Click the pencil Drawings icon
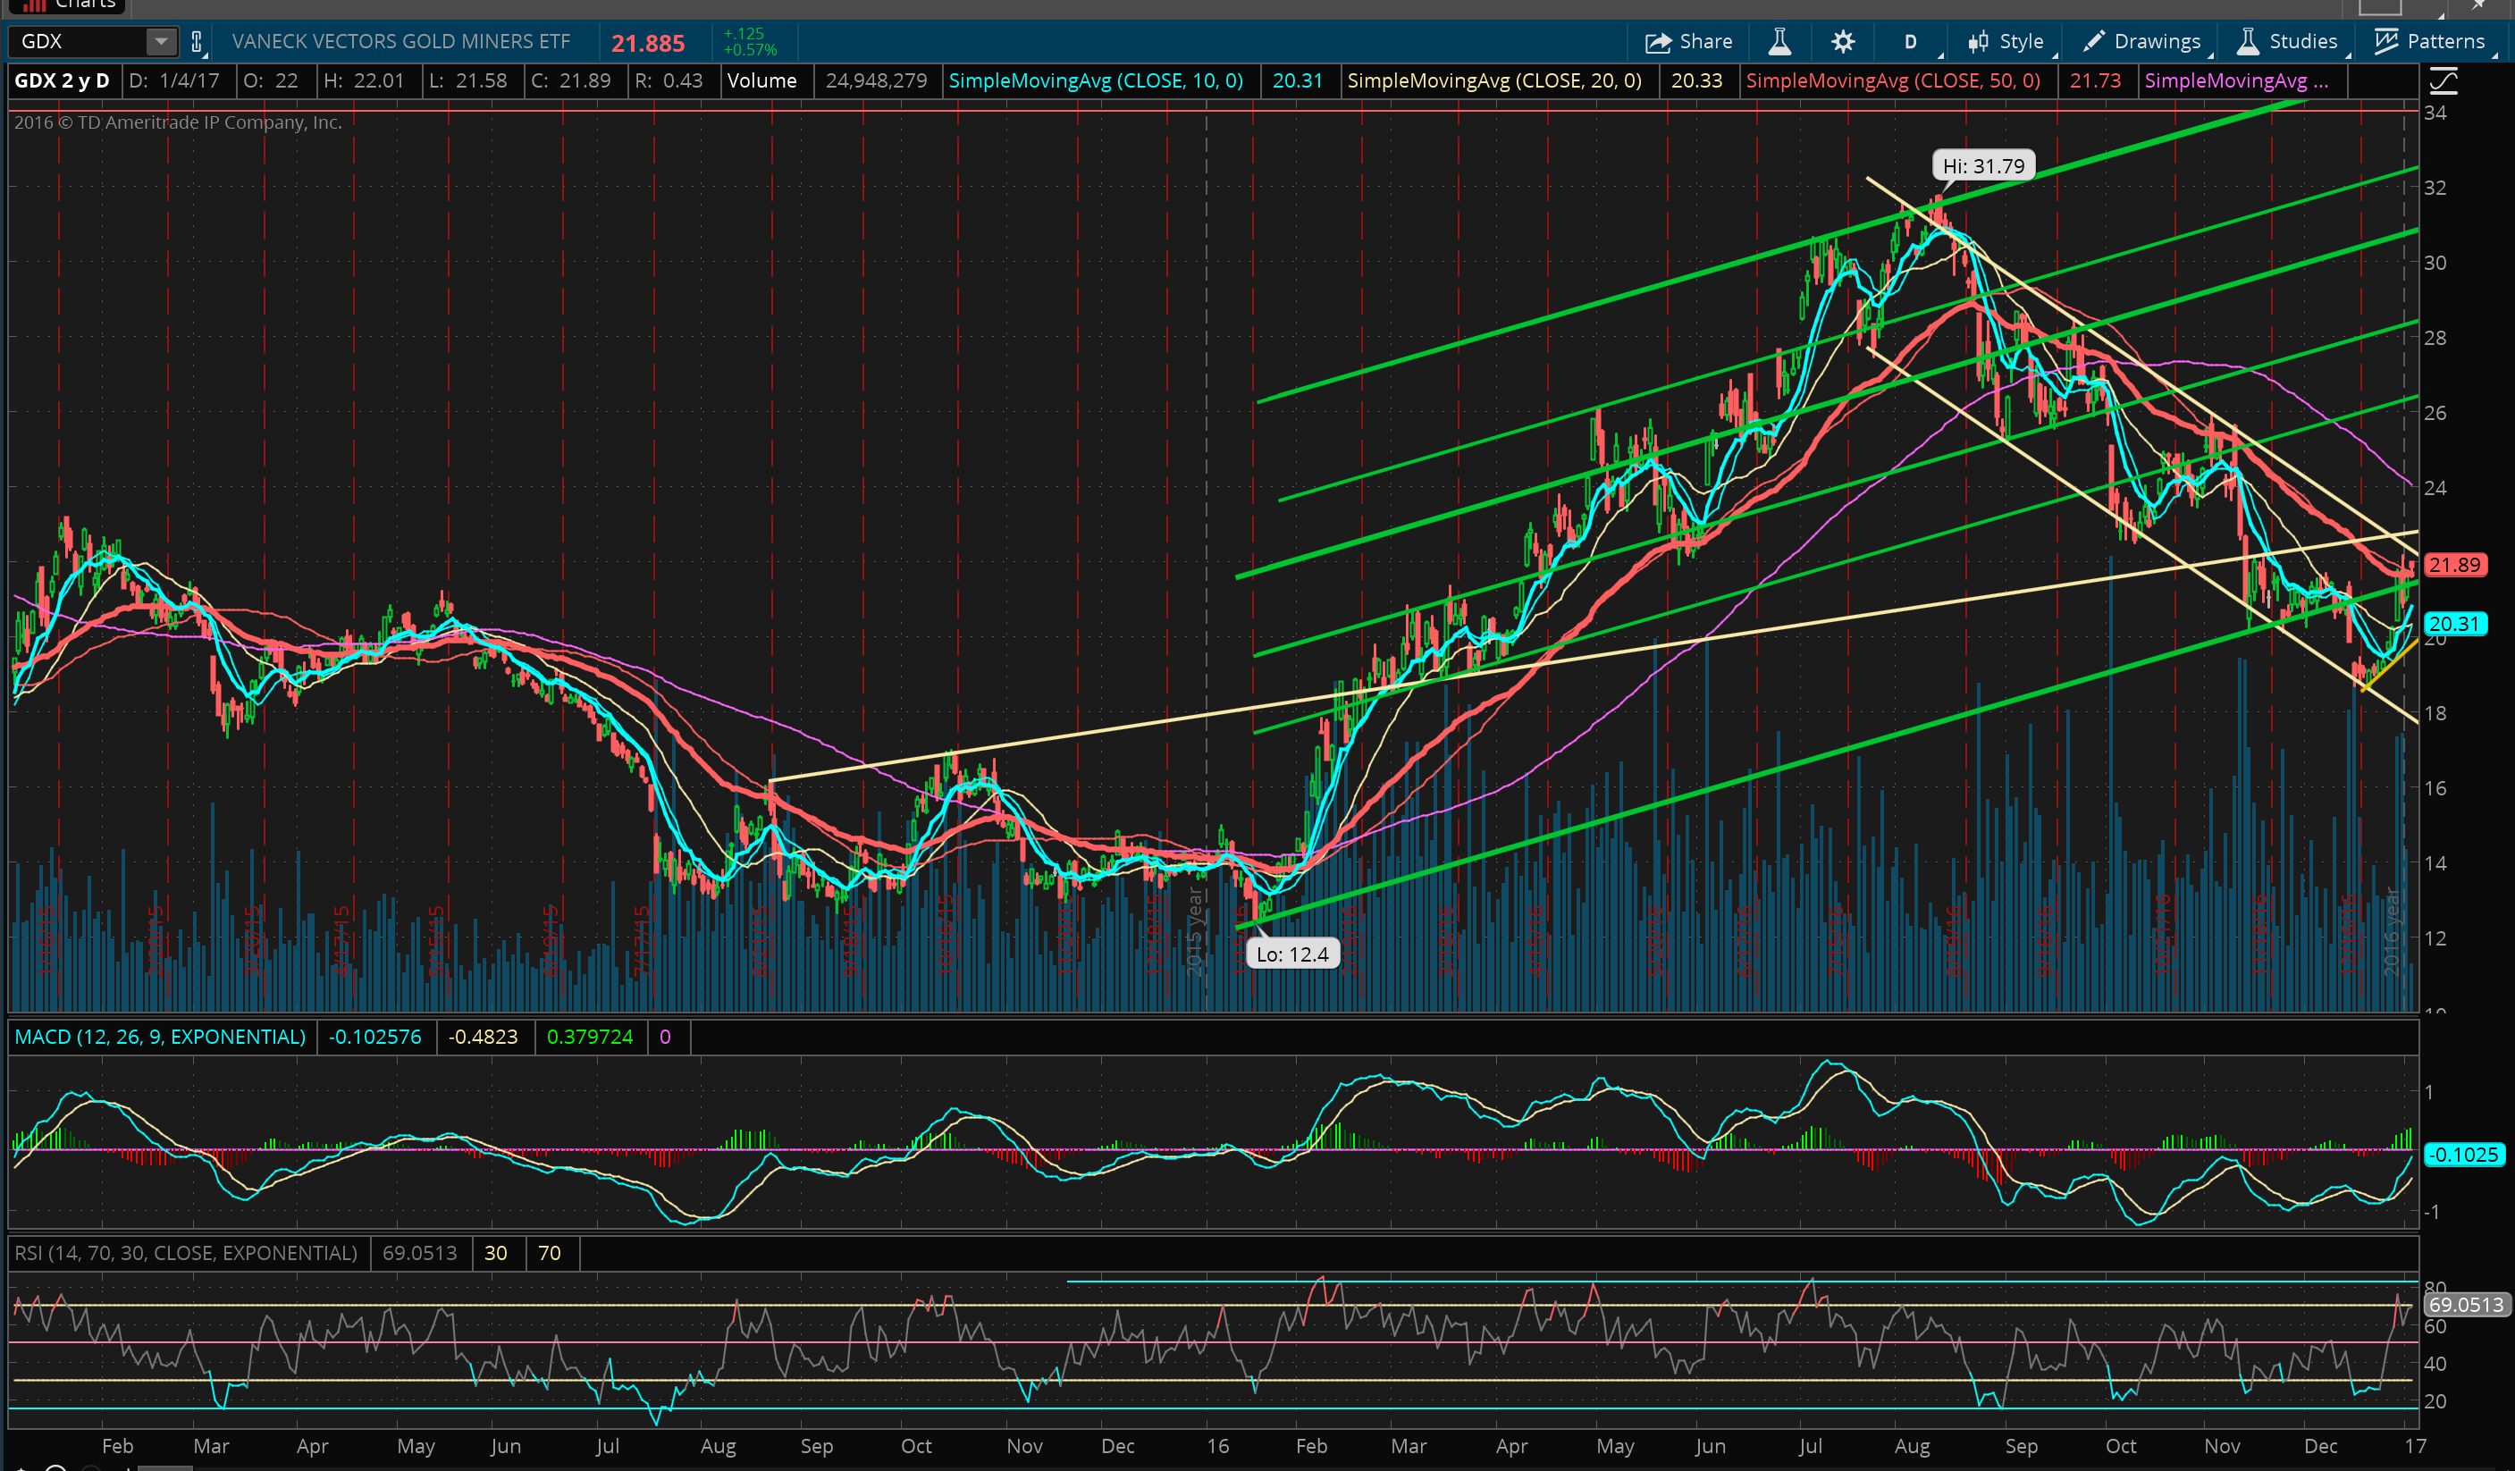This screenshot has height=1471, width=2515. click(2094, 42)
